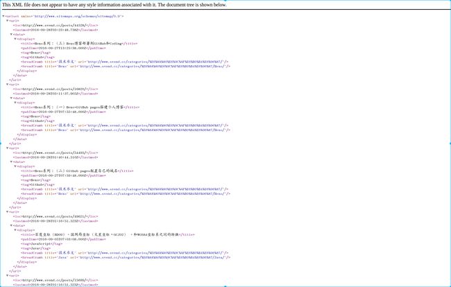Collapse the data node of the posts/49621 entry

11,226
